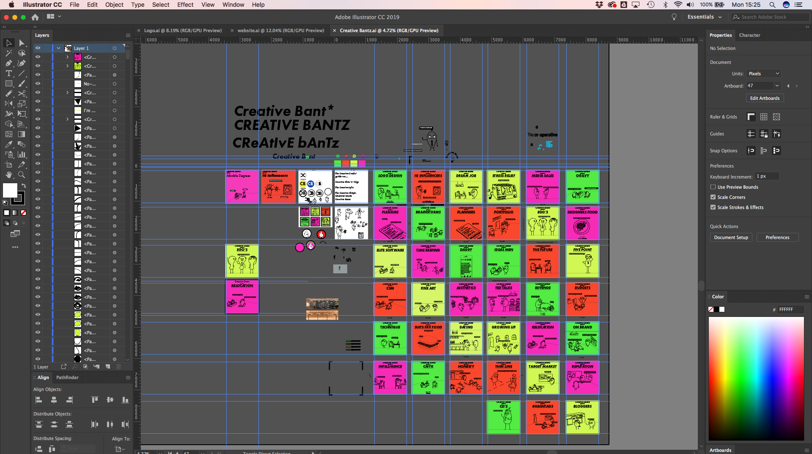The image size is (812, 454).
Task: Hide the first magenta <Gr...> group
Action: coord(38,57)
